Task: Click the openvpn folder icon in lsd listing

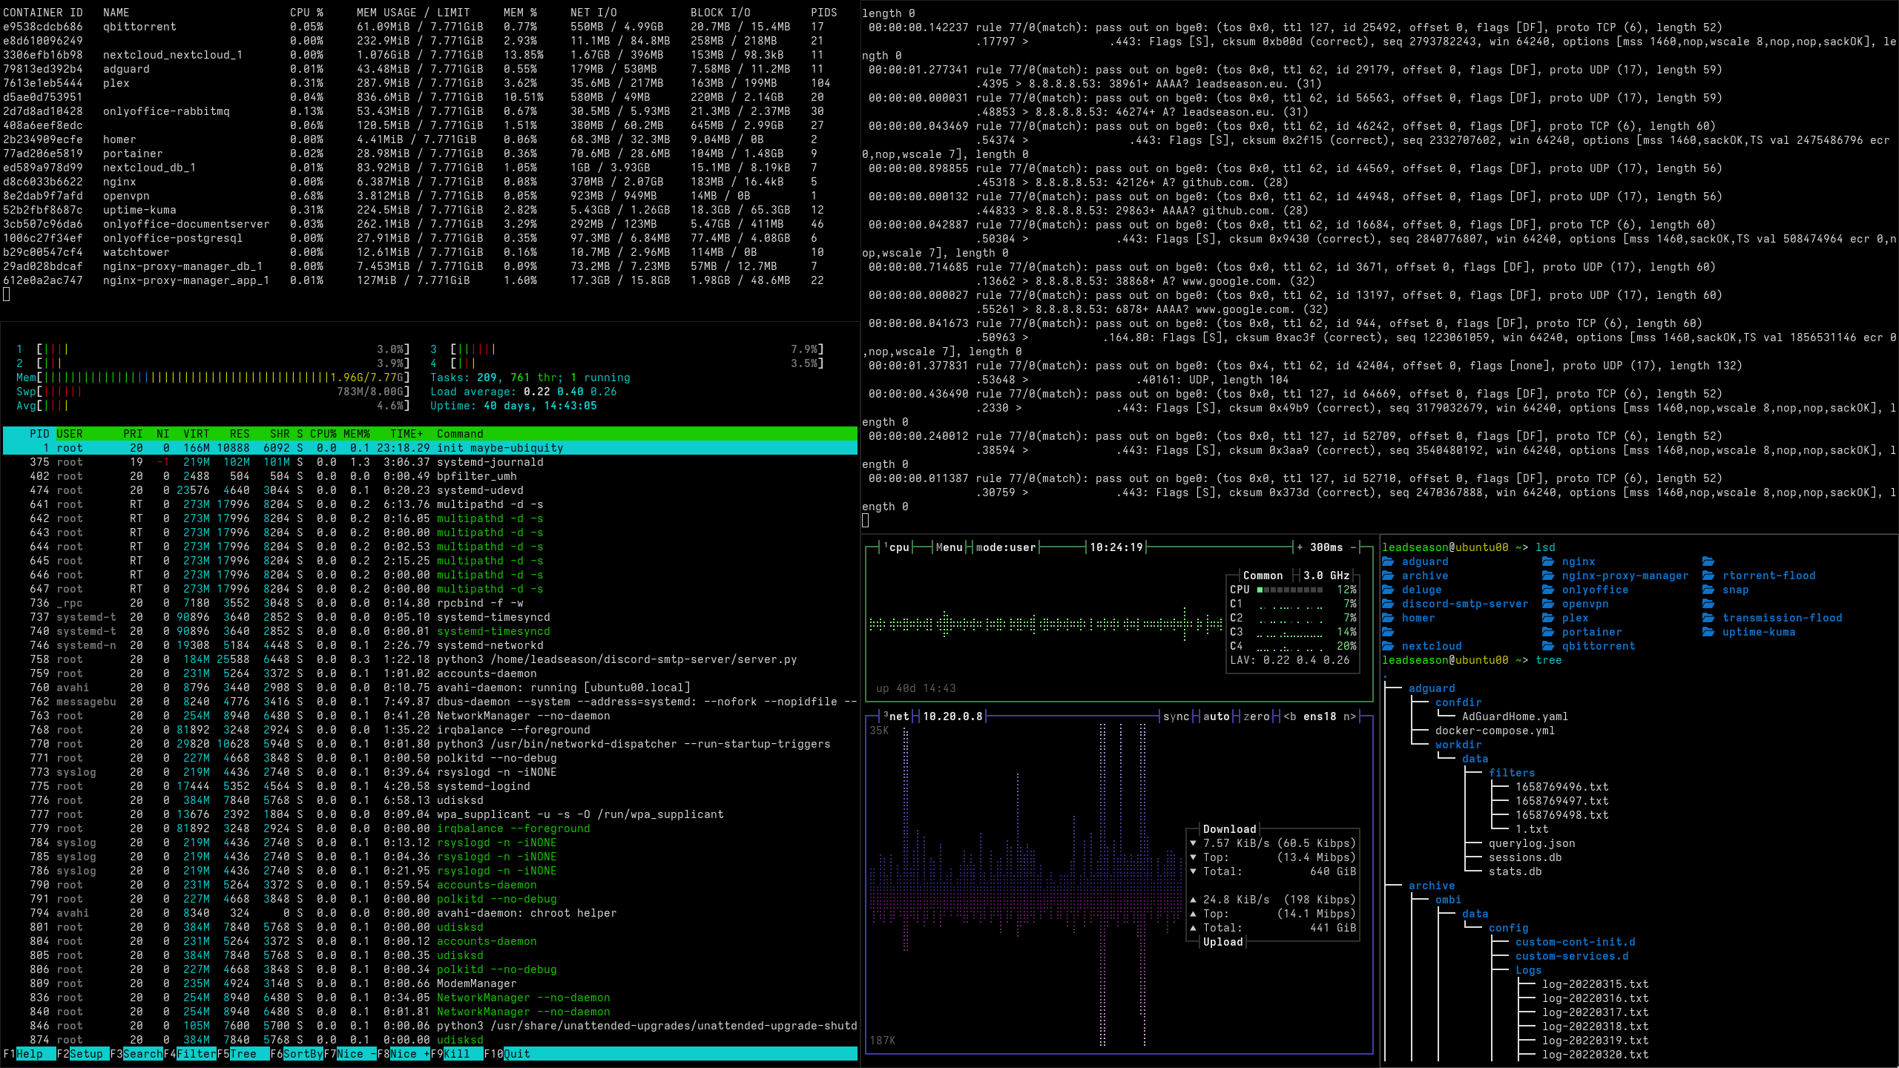Action: point(1548,604)
